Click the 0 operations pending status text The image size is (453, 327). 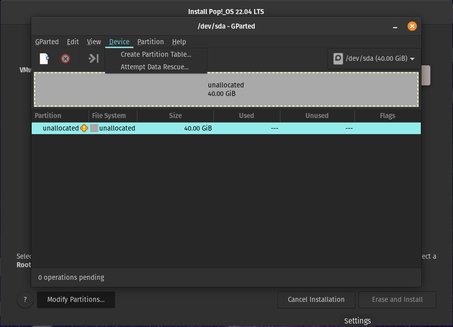tap(71, 277)
